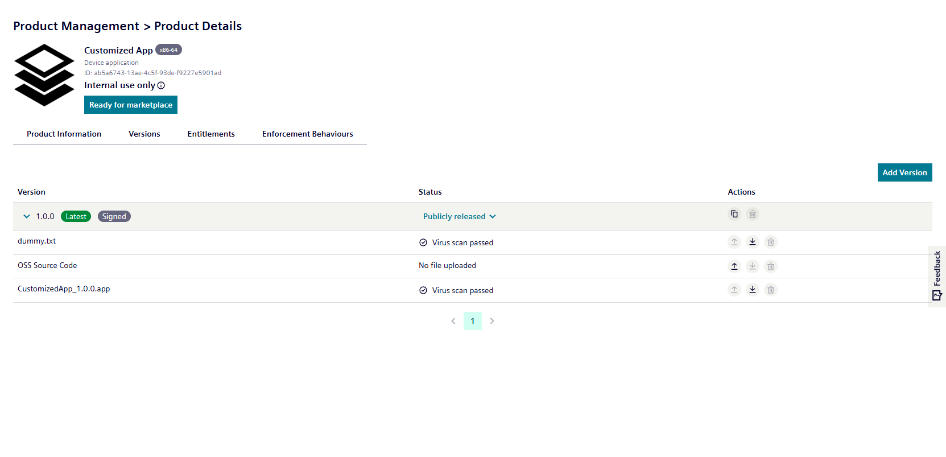Open the Publicly released status dropdown
The image size is (946, 457).
[459, 216]
